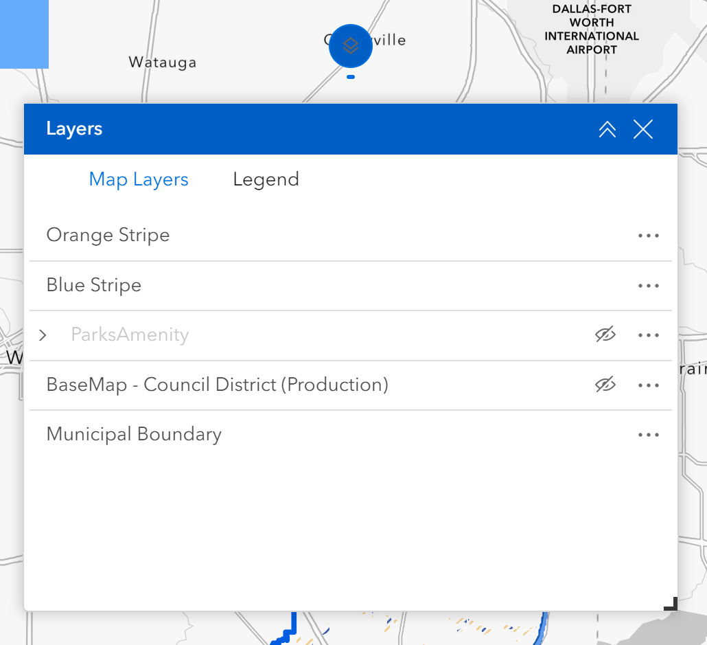Click the blue square swatch in top-left corner
The image size is (707, 645).
point(24,34)
